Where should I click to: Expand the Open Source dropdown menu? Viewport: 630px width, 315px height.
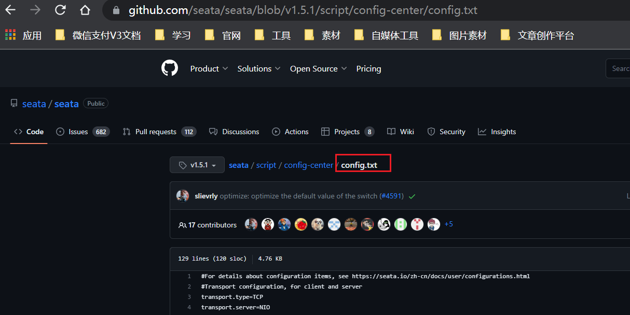click(318, 68)
